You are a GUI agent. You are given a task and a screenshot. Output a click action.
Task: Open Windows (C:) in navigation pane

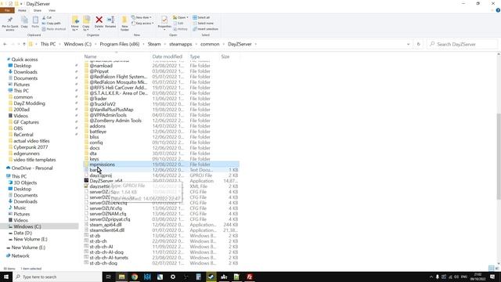point(27,226)
